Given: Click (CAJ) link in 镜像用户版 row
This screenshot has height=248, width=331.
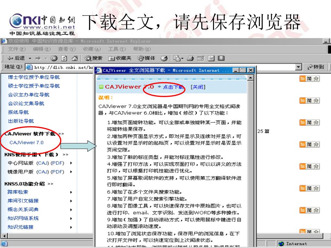Looking at the screenshot, I should (43, 172).
